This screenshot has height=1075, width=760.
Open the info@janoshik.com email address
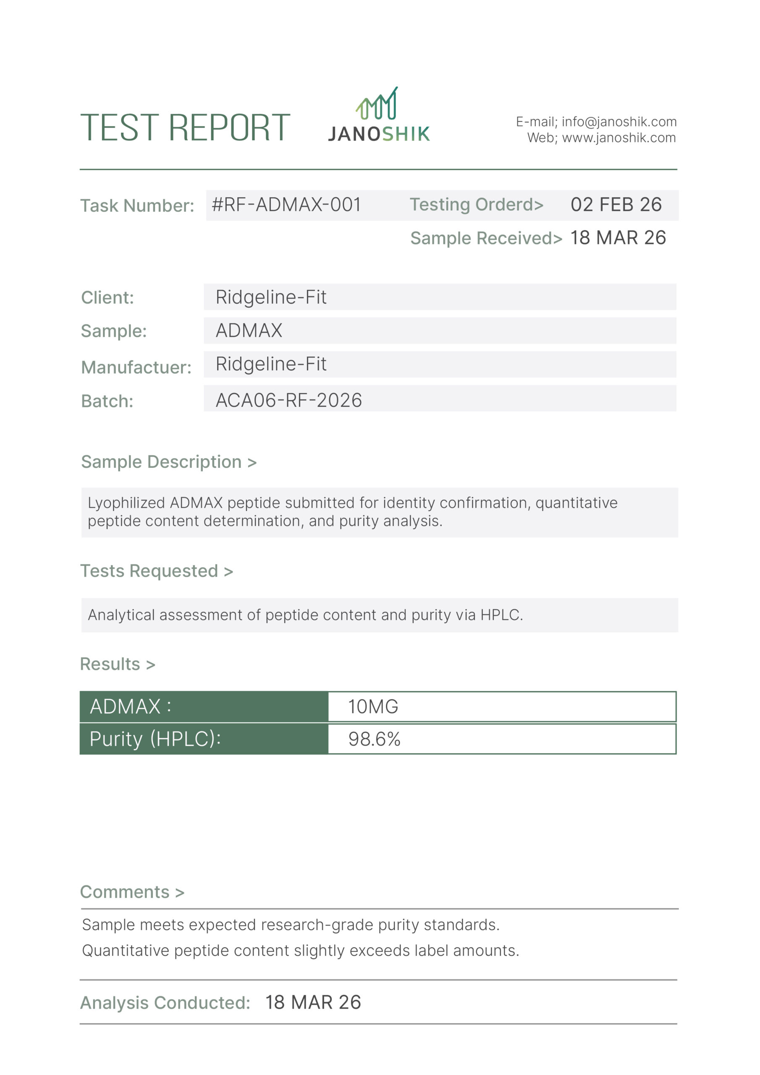[619, 122]
